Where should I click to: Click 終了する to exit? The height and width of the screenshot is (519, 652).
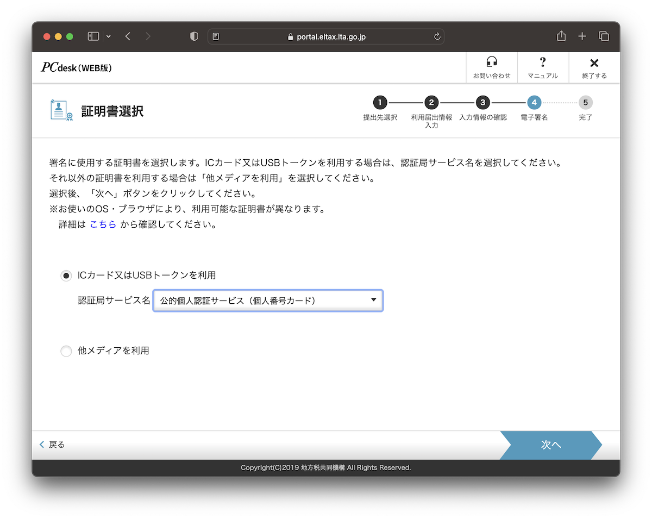pos(594,67)
